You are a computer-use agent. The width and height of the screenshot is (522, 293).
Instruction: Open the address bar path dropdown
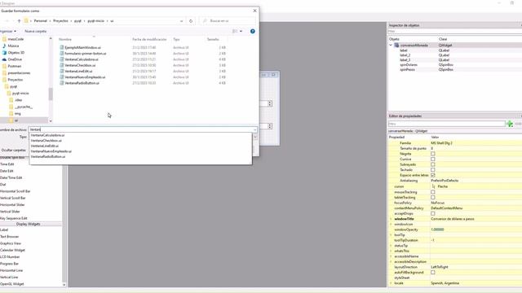pyautogui.click(x=181, y=21)
